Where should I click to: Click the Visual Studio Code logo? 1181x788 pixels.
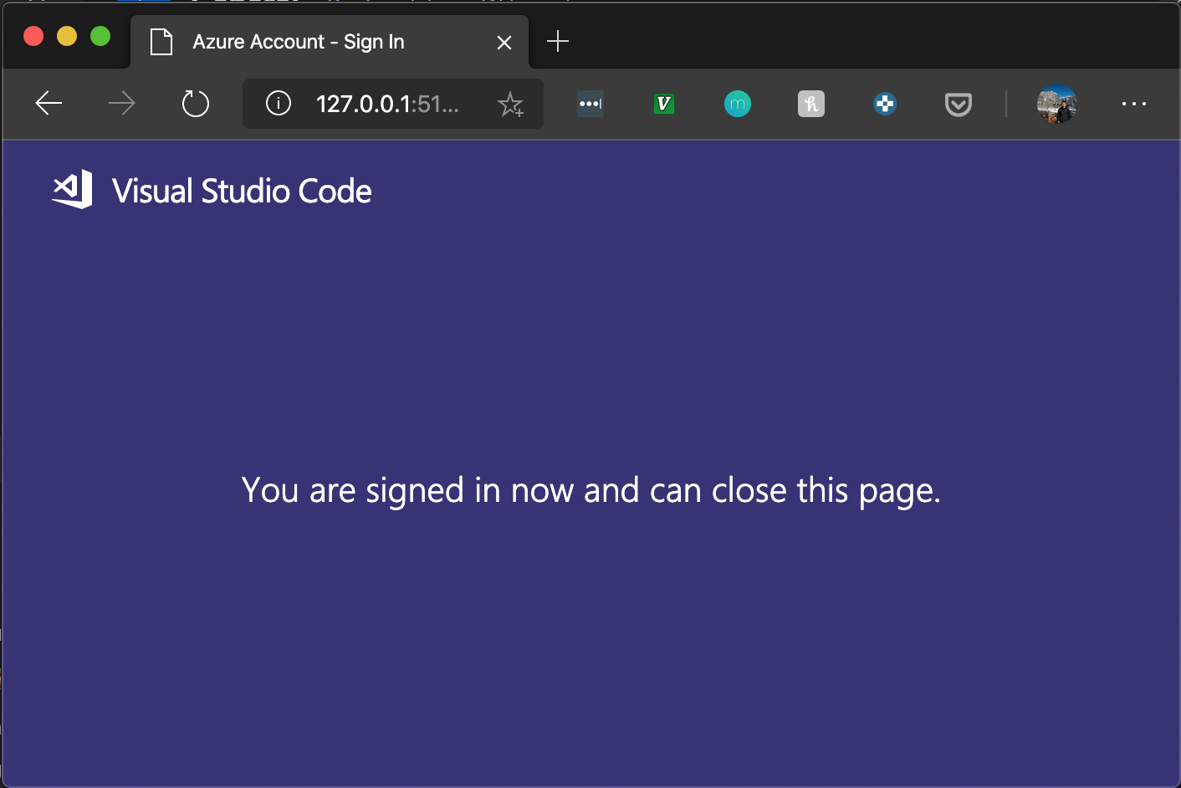click(x=73, y=190)
